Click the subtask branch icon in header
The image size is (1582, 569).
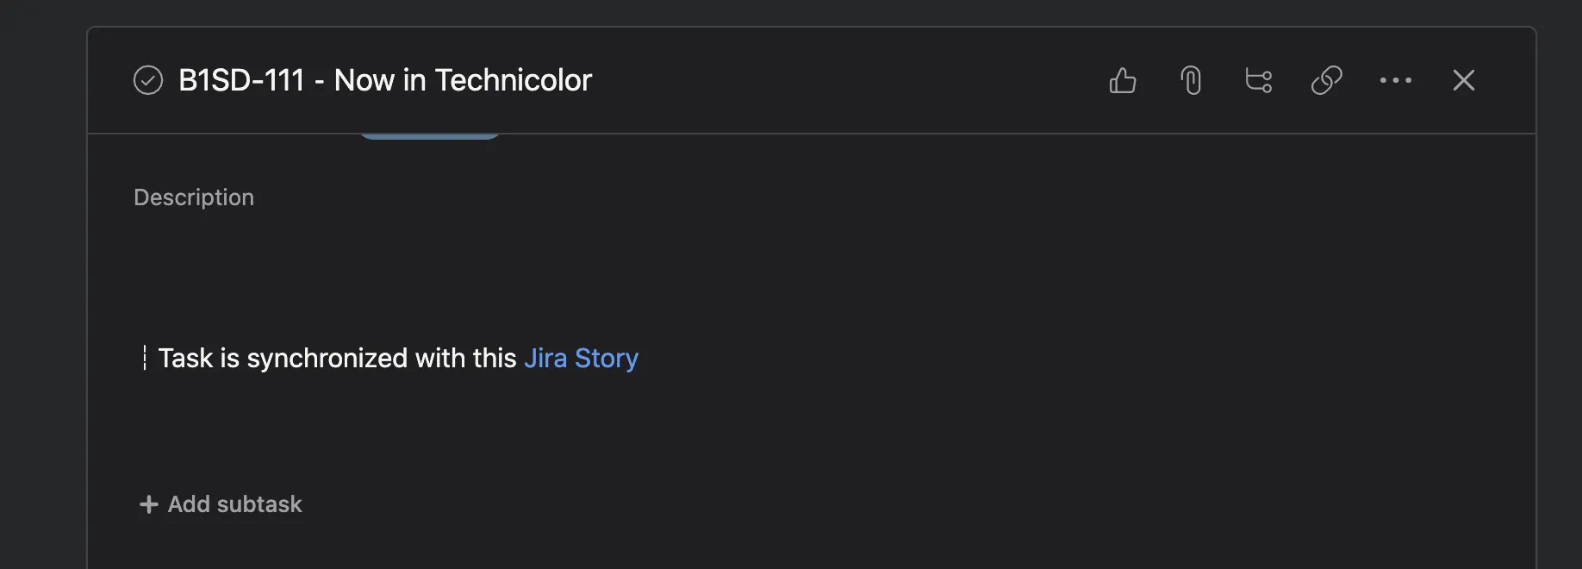[x=1259, y=80]
